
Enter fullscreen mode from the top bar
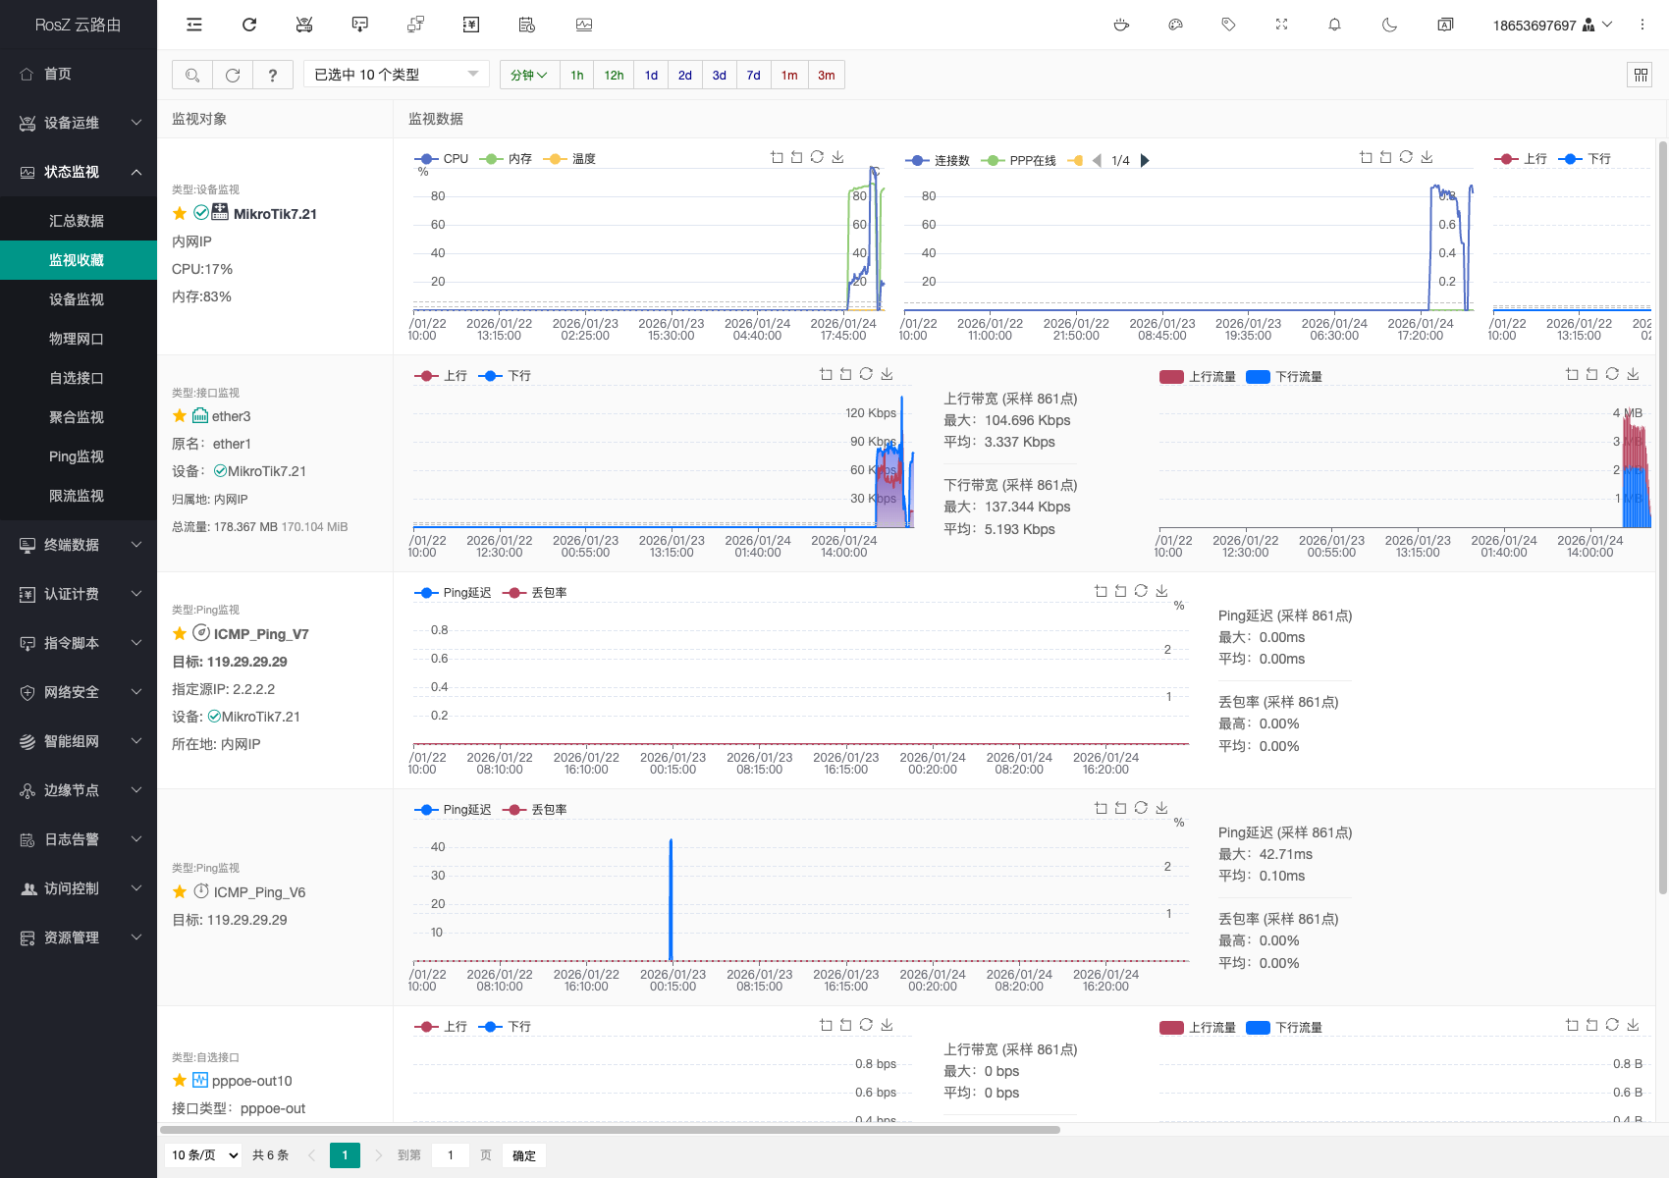point(1281,25)
